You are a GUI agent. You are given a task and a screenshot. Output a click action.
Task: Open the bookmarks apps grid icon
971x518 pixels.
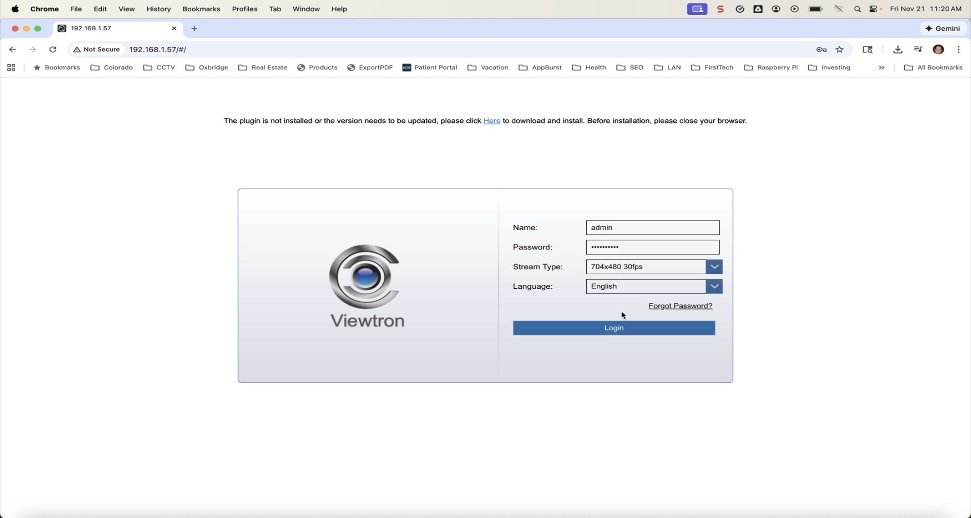point(11,68)
